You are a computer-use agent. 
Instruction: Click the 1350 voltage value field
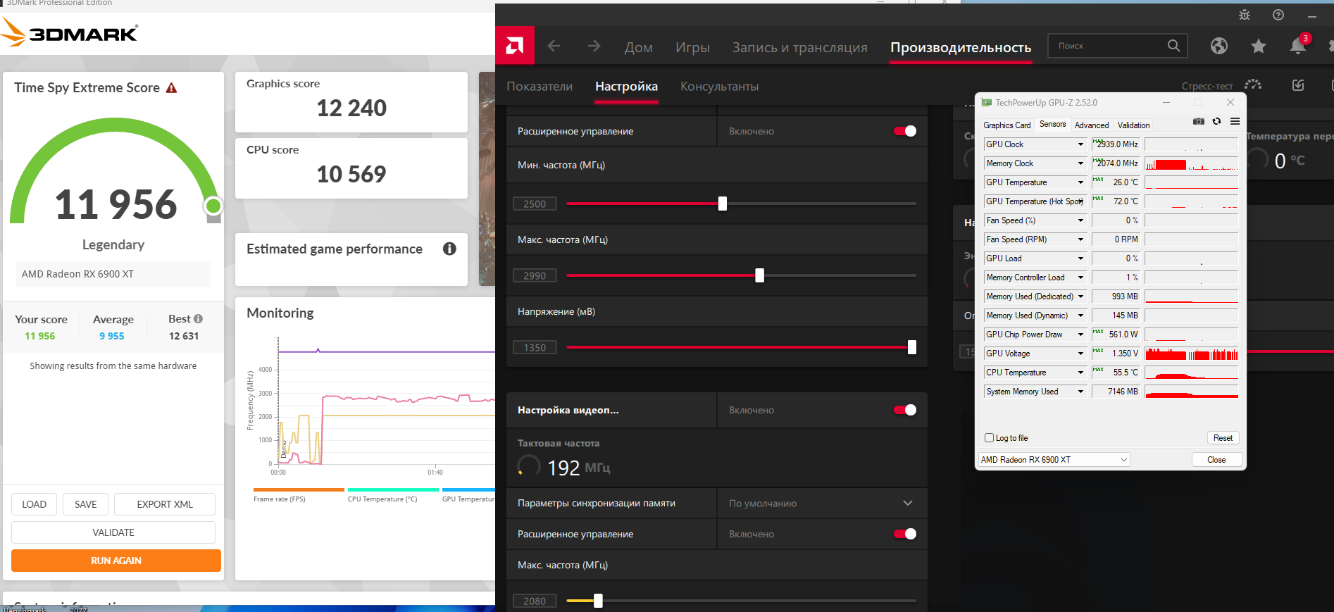pos(535,347)
